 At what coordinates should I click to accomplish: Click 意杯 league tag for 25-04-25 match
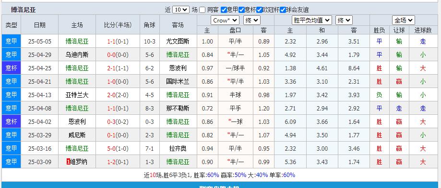pos(11,68)
